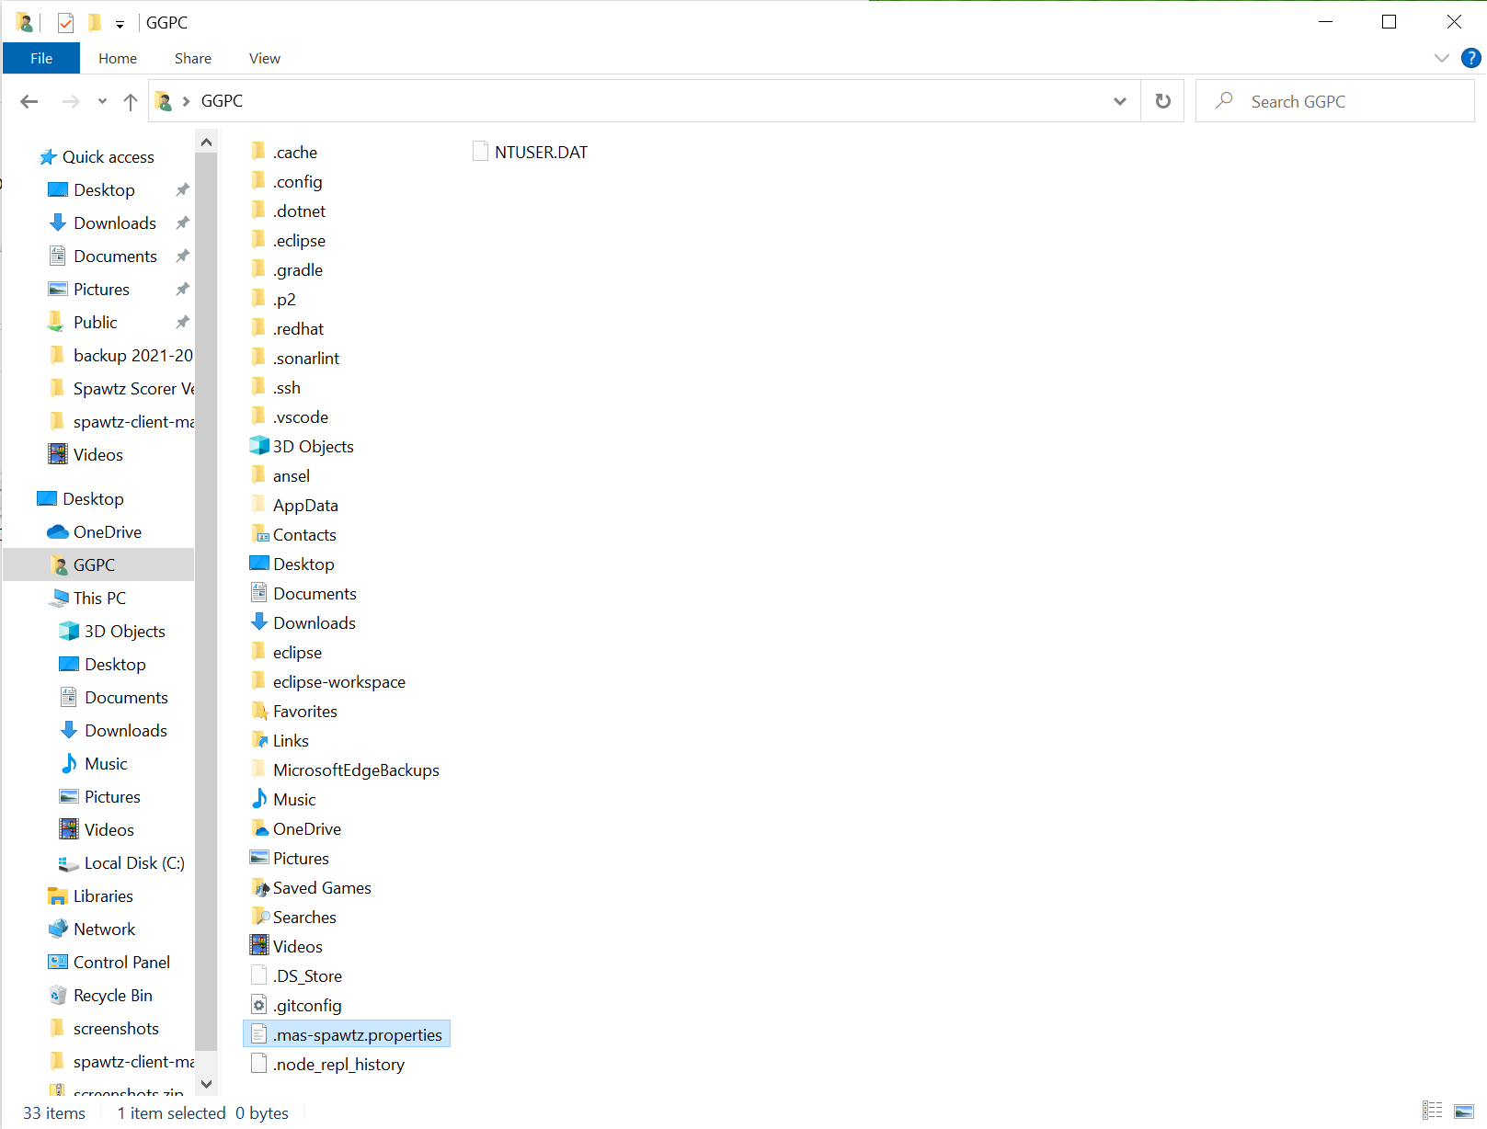1487x1129 pixels.
Task: Open pinned Downloads under Quick access
Action: 115,223
